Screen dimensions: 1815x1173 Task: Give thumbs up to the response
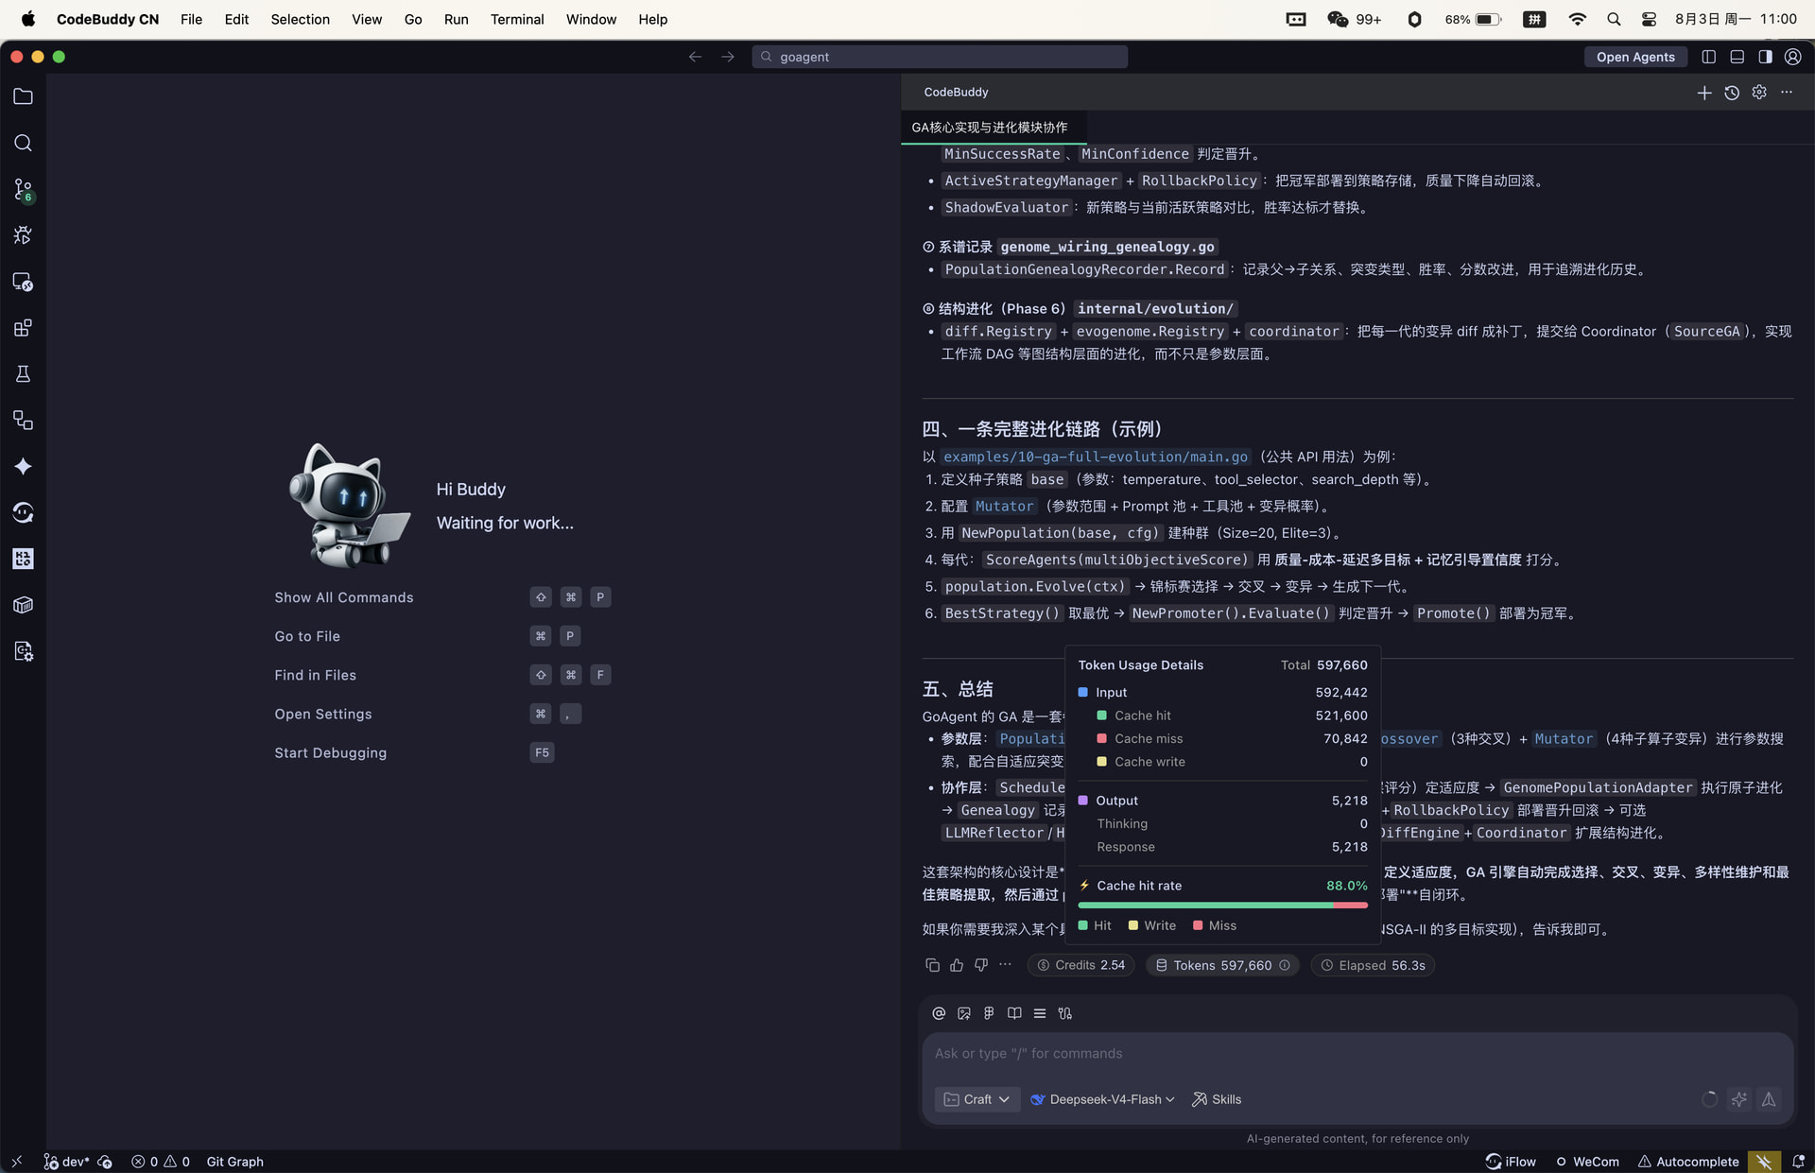click(x=957, y=965)
